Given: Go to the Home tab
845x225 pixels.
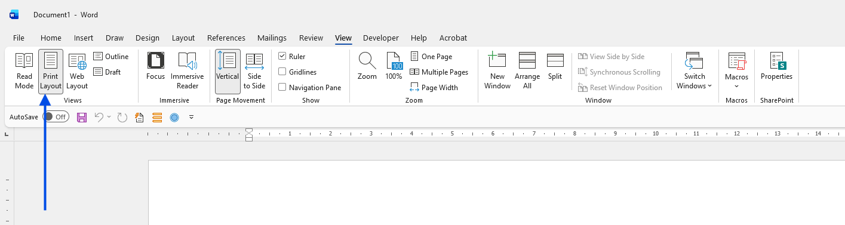Looking at the screenshot, I should pyautogui.click(x=51, y=38).
